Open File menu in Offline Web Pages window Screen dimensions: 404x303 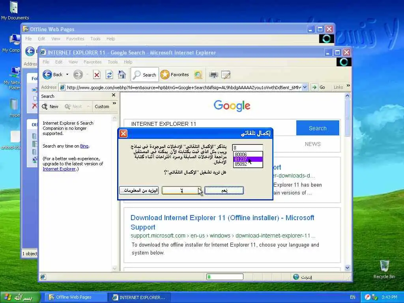pyautogui.click(x=28, y=39)
